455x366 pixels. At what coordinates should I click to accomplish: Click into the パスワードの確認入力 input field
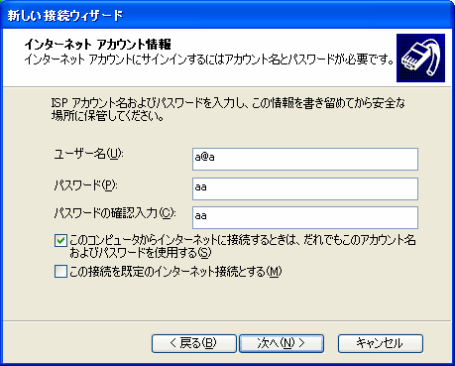pos(305,217)
